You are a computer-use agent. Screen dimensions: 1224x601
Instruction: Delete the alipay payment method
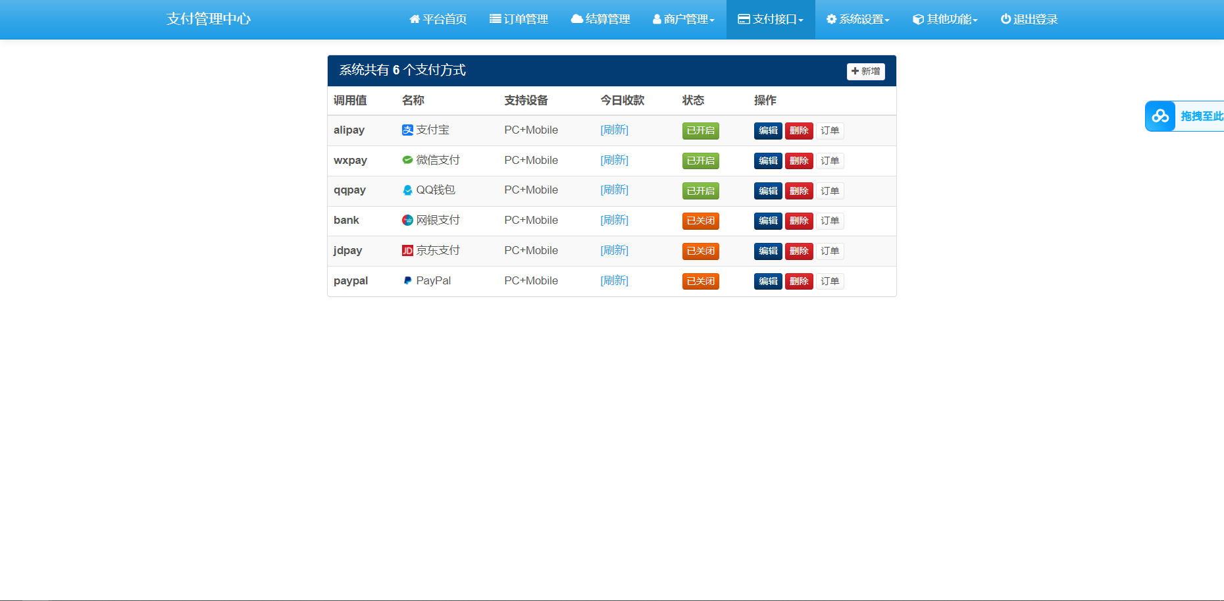[x=799, y=130]
